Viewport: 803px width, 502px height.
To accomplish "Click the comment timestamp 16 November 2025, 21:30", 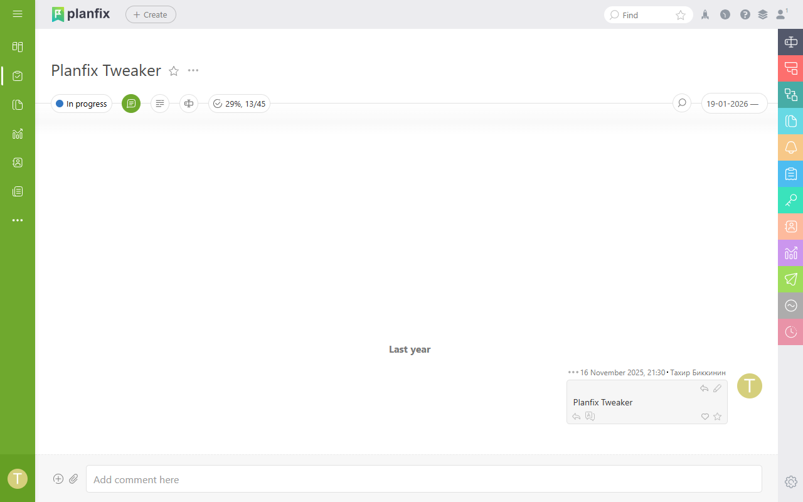I will click(622, 373).
